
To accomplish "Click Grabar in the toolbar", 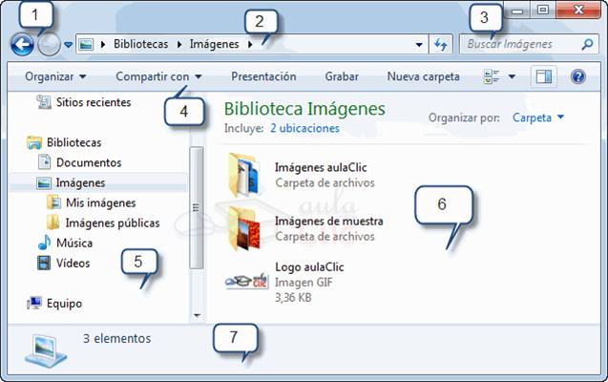I will coord(342,76).
